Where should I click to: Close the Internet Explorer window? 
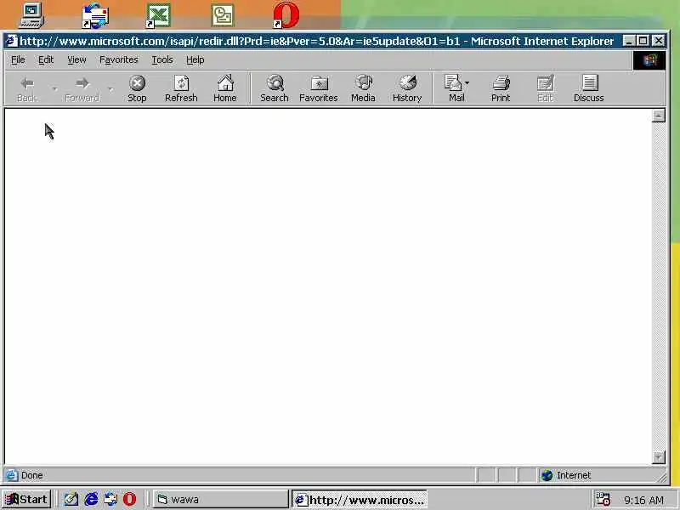[658, 41]
